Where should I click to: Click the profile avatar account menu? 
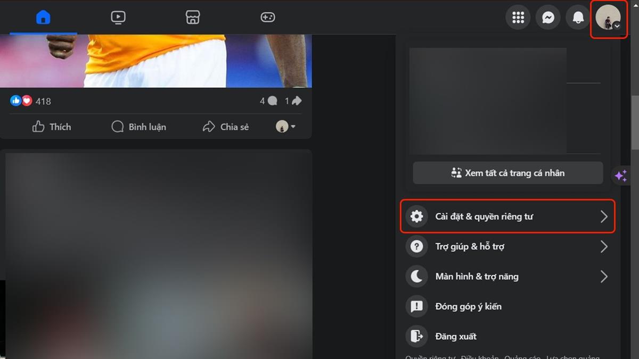coord(608,18)
